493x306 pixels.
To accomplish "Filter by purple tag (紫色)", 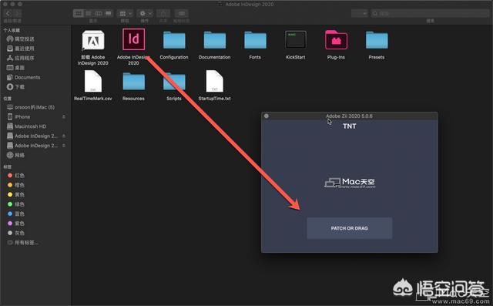I will tap(16, 224).
